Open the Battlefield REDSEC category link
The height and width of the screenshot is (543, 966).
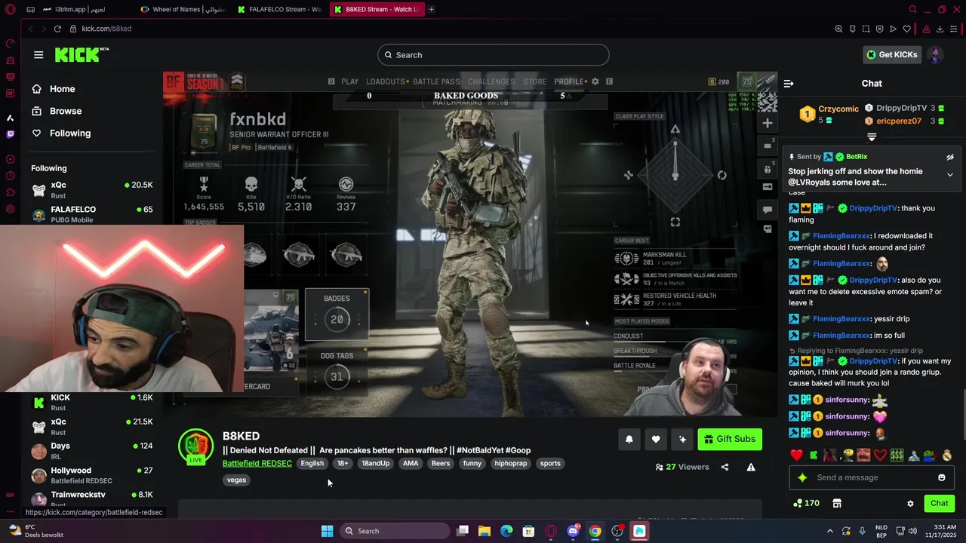257,463
